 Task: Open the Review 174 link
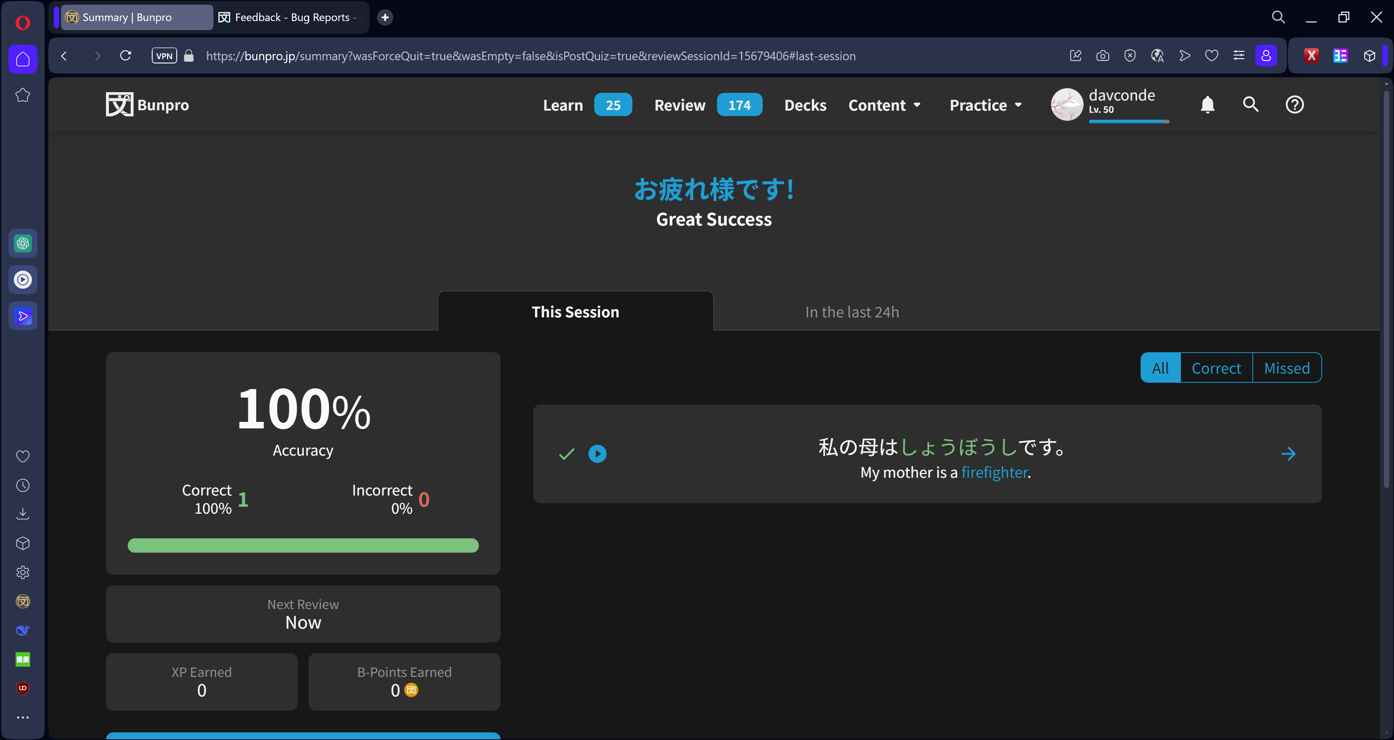tap(708, 105)
